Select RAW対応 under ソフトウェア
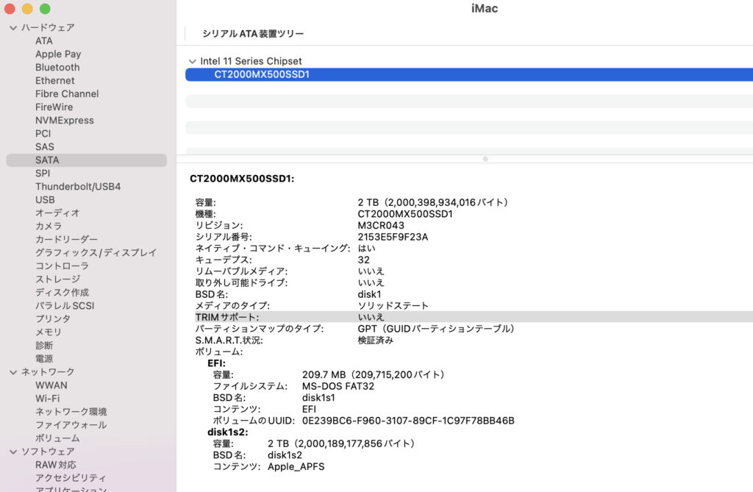This screenshot has width=753, height=492. point(56,465)
